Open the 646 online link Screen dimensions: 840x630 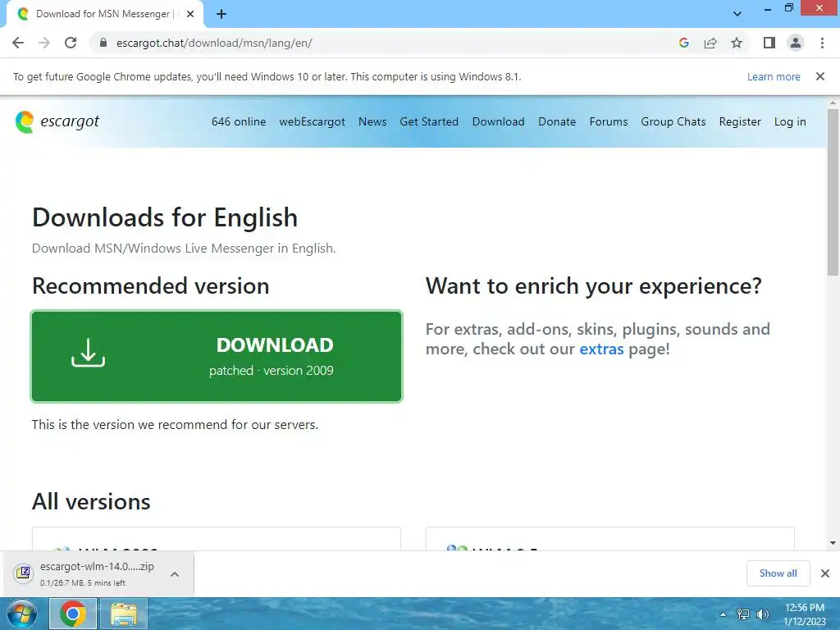pyautogui.click(x=239, y=121)
